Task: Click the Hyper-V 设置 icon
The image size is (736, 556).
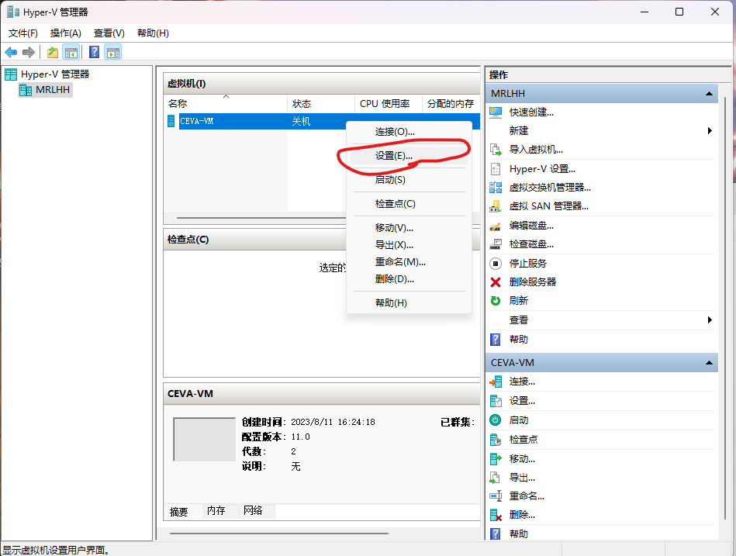Action: coord(496,169)
